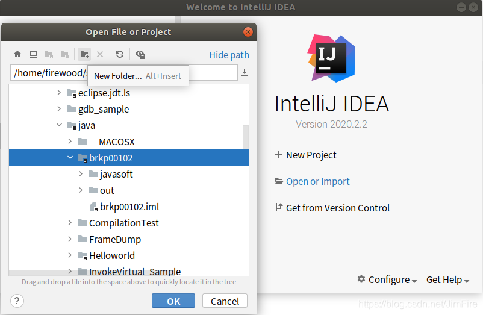Click the plus icon beside New Project
483x315 pixels.
tap(278, 154)
